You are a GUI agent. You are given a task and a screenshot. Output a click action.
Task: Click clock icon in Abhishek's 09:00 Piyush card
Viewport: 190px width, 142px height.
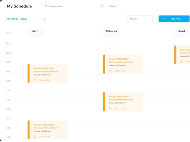(110, 71)
